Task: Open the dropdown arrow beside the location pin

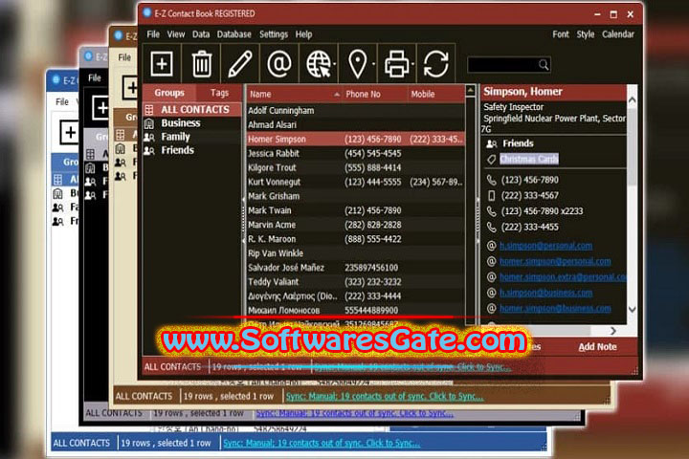Action: [x=373, y=64]
